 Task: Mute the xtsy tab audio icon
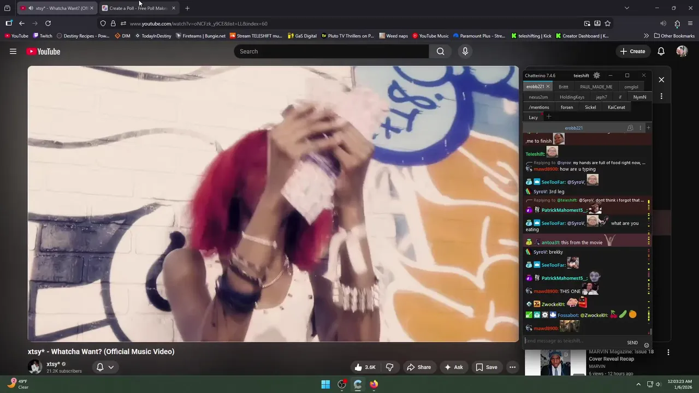[x=30, y=8]
